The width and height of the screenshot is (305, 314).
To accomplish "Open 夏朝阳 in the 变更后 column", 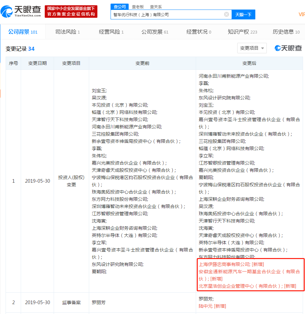I will click(206, 177).
